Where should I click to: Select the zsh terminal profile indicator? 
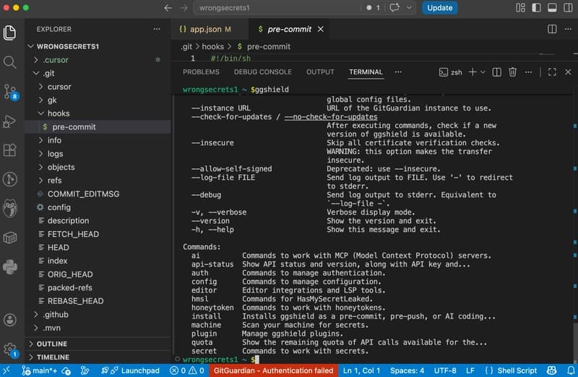tap(450, 72)
